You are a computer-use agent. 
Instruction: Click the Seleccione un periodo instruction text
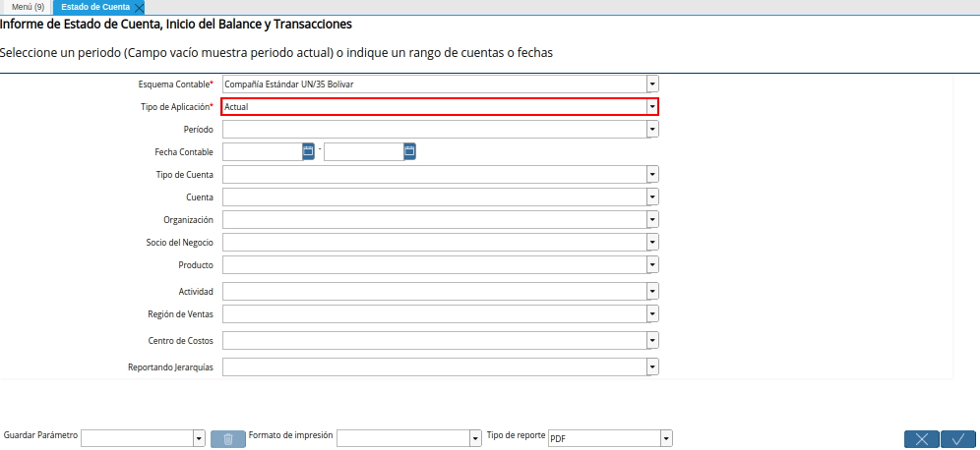coord(276,53)
